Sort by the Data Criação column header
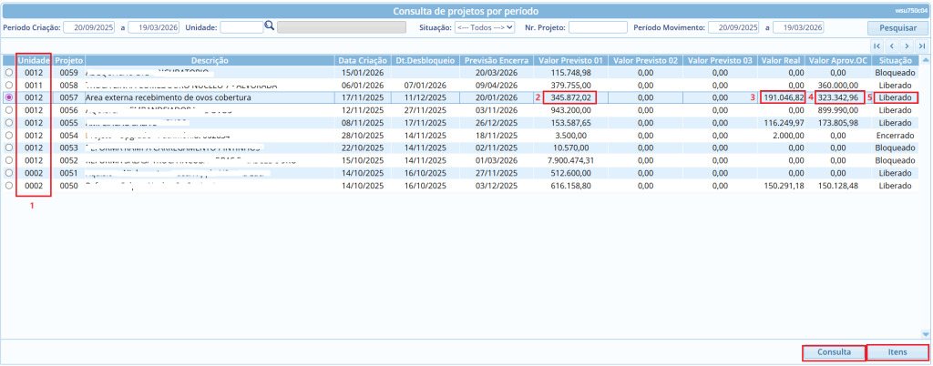933x366 pixels. click(364, 59)
